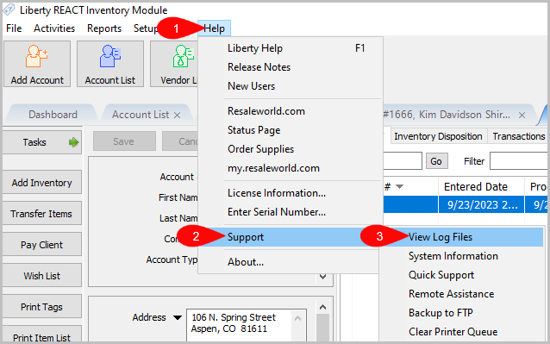550x344 pixels.
Task: Click the Add Inventory button
Action: (x=42, y=182)
